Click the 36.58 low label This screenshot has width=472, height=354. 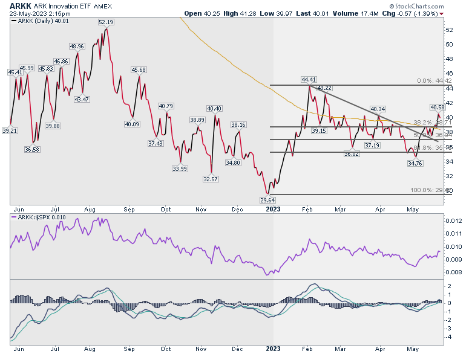coord(32,150)
